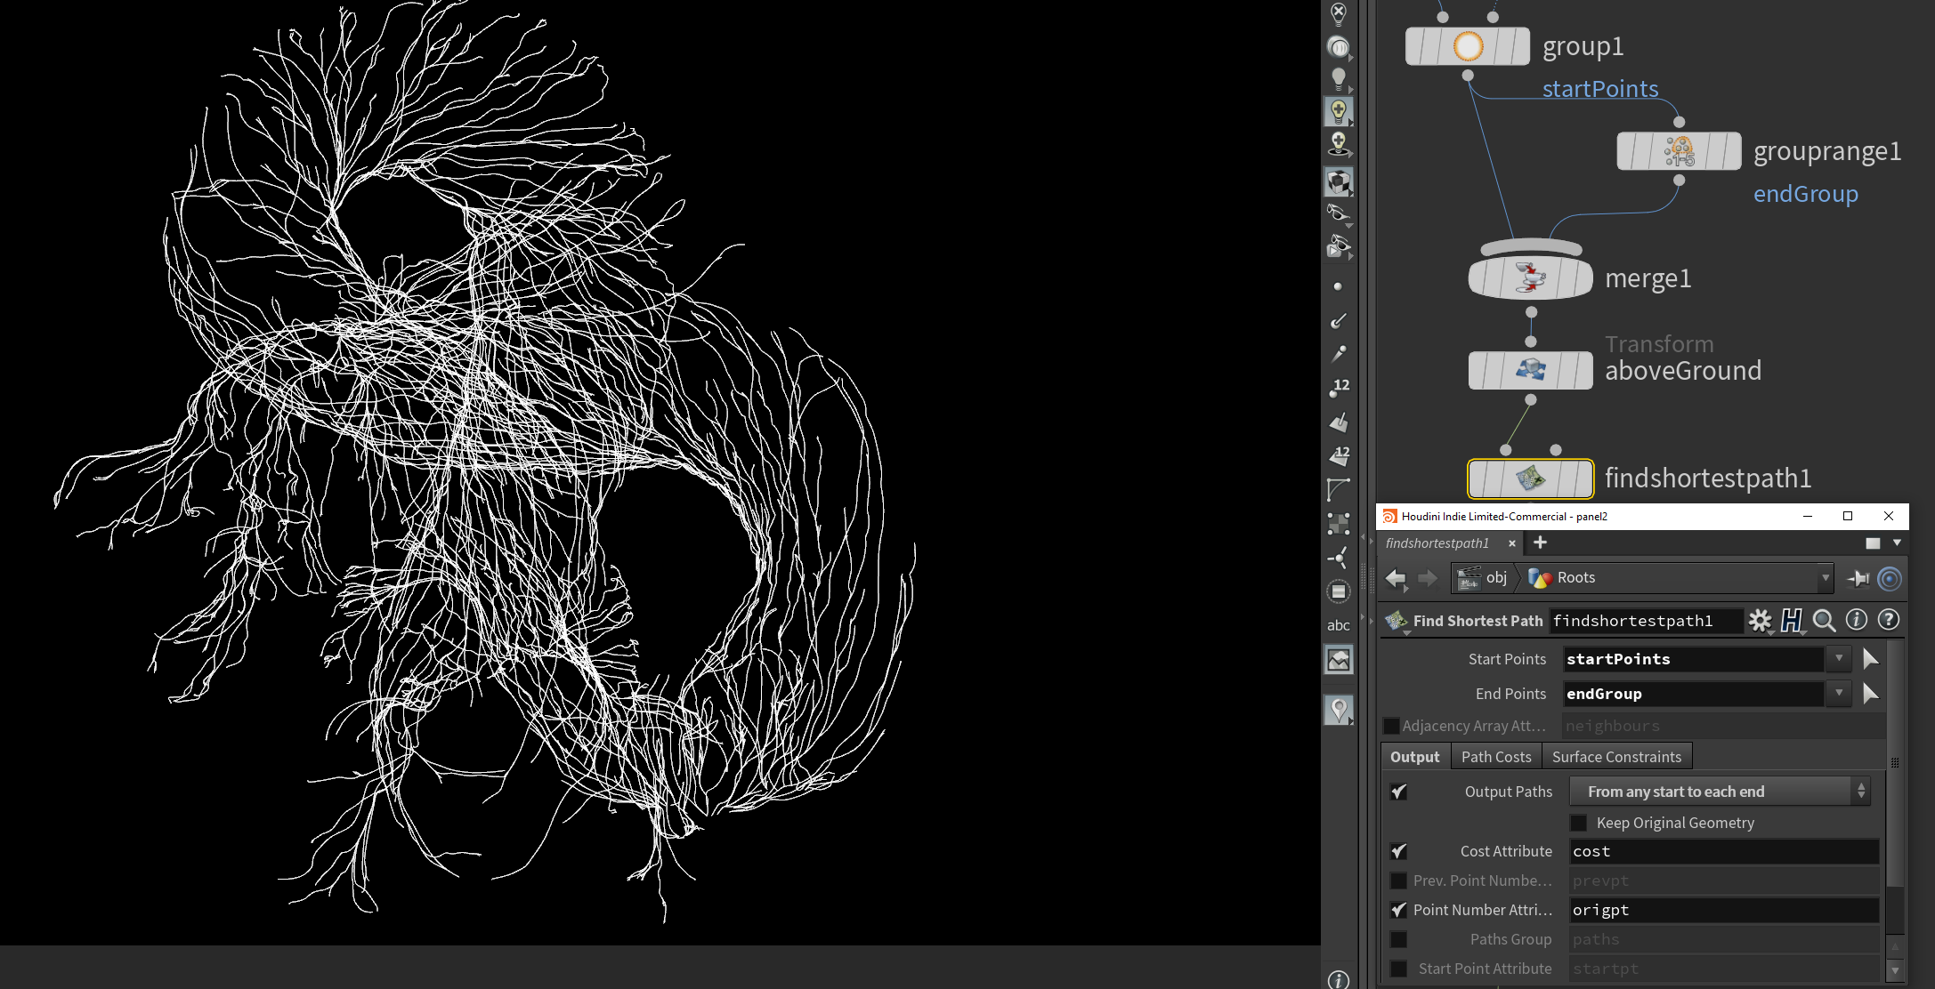This screenshot has height=989, width=1935.
Task: Add a new pane tab with plus
Action: (x=1540, y=543)
